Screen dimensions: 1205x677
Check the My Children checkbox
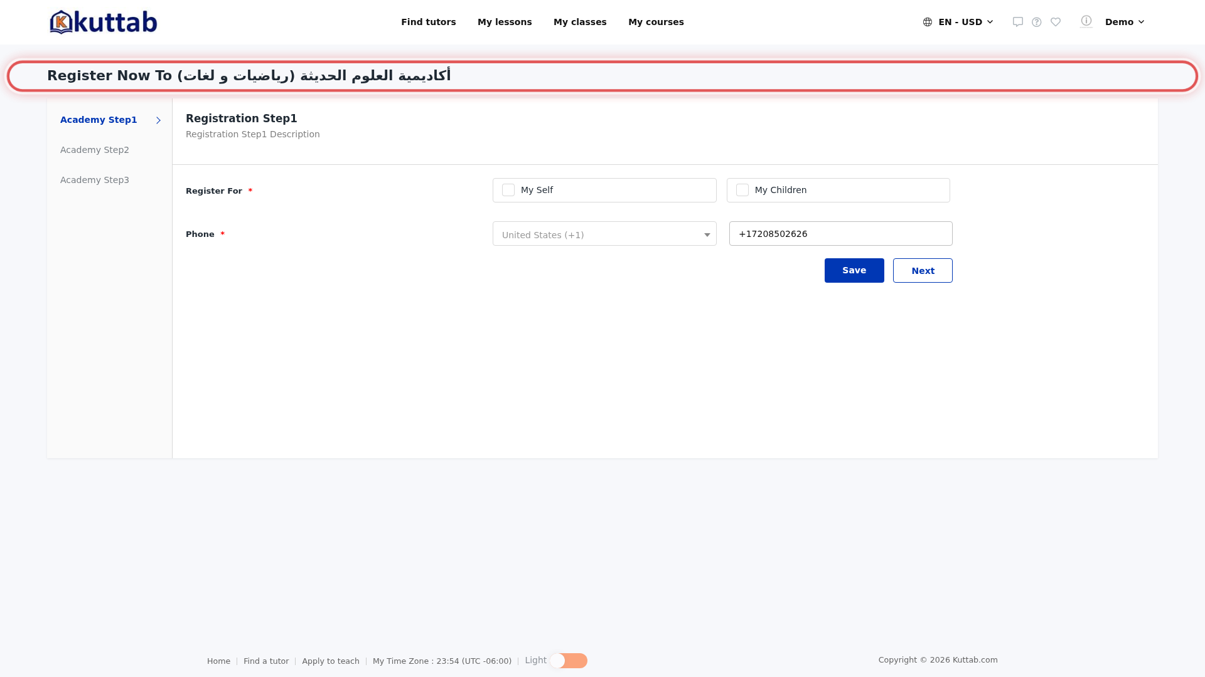click(742, 190)
